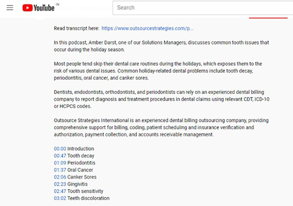
Task: Jump to 00:00 Introduction timestamp
Action: click(x=60, y=149)
